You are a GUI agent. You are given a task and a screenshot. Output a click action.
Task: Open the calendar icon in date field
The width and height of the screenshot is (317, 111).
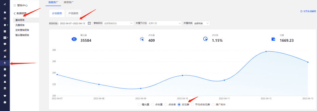click(89, 23)
